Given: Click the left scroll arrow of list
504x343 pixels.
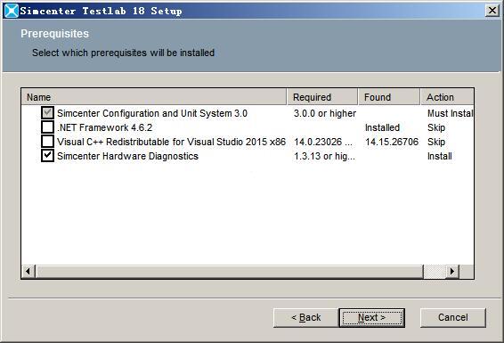Looking at the screenshot, I should [x=28, y=272].
